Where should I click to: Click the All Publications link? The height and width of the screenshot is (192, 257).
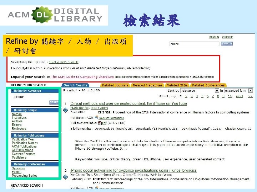click(22, 150)
